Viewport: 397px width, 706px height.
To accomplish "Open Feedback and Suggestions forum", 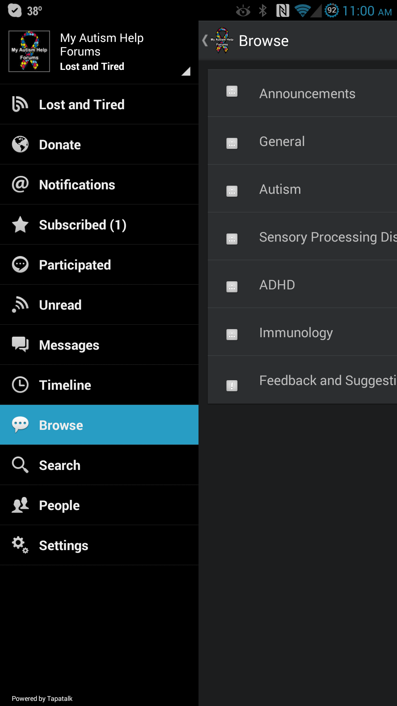I will pos(307,380).
